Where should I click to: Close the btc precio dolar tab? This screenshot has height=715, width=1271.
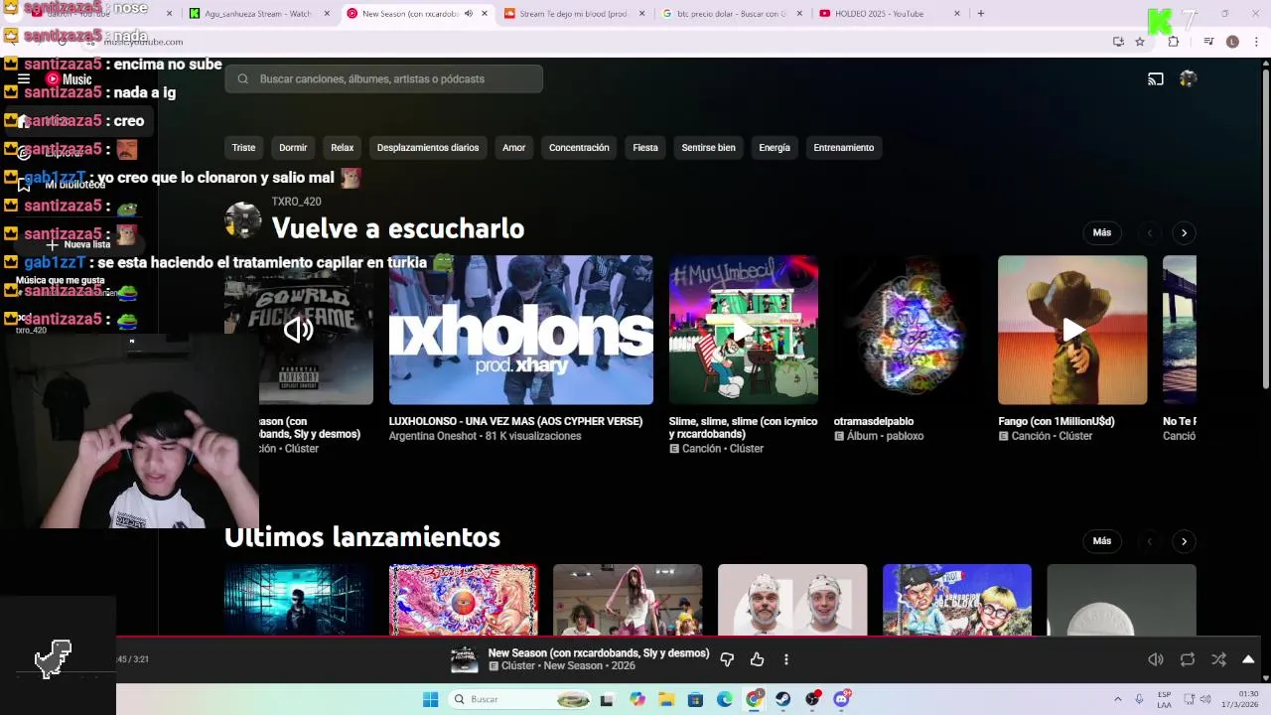coord(798,14)
